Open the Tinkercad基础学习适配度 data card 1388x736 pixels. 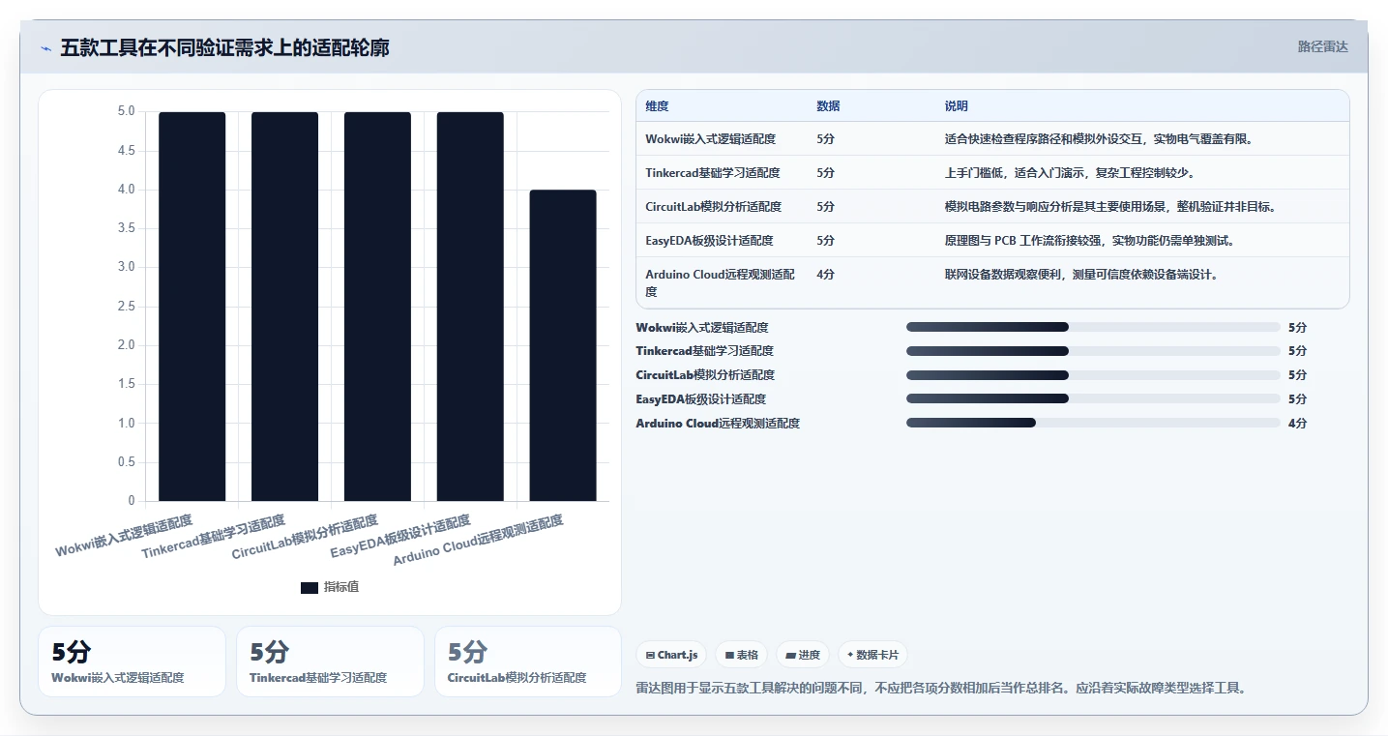[330, 662]
